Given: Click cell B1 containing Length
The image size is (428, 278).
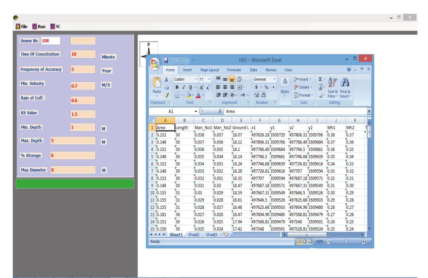Looking at the screenshot, I should [184, 128].
